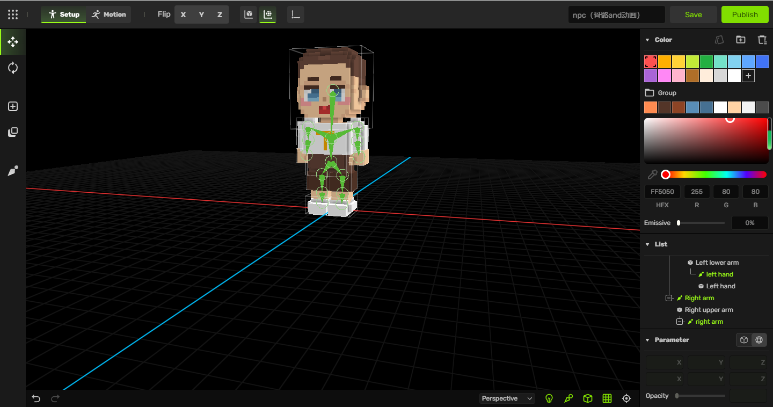Pick a color with the eyedropper
Screen dimensions: 773x407
(652, 175)
